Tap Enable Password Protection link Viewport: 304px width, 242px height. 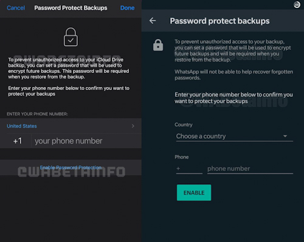pyautogui.click(x=71, y=168)
